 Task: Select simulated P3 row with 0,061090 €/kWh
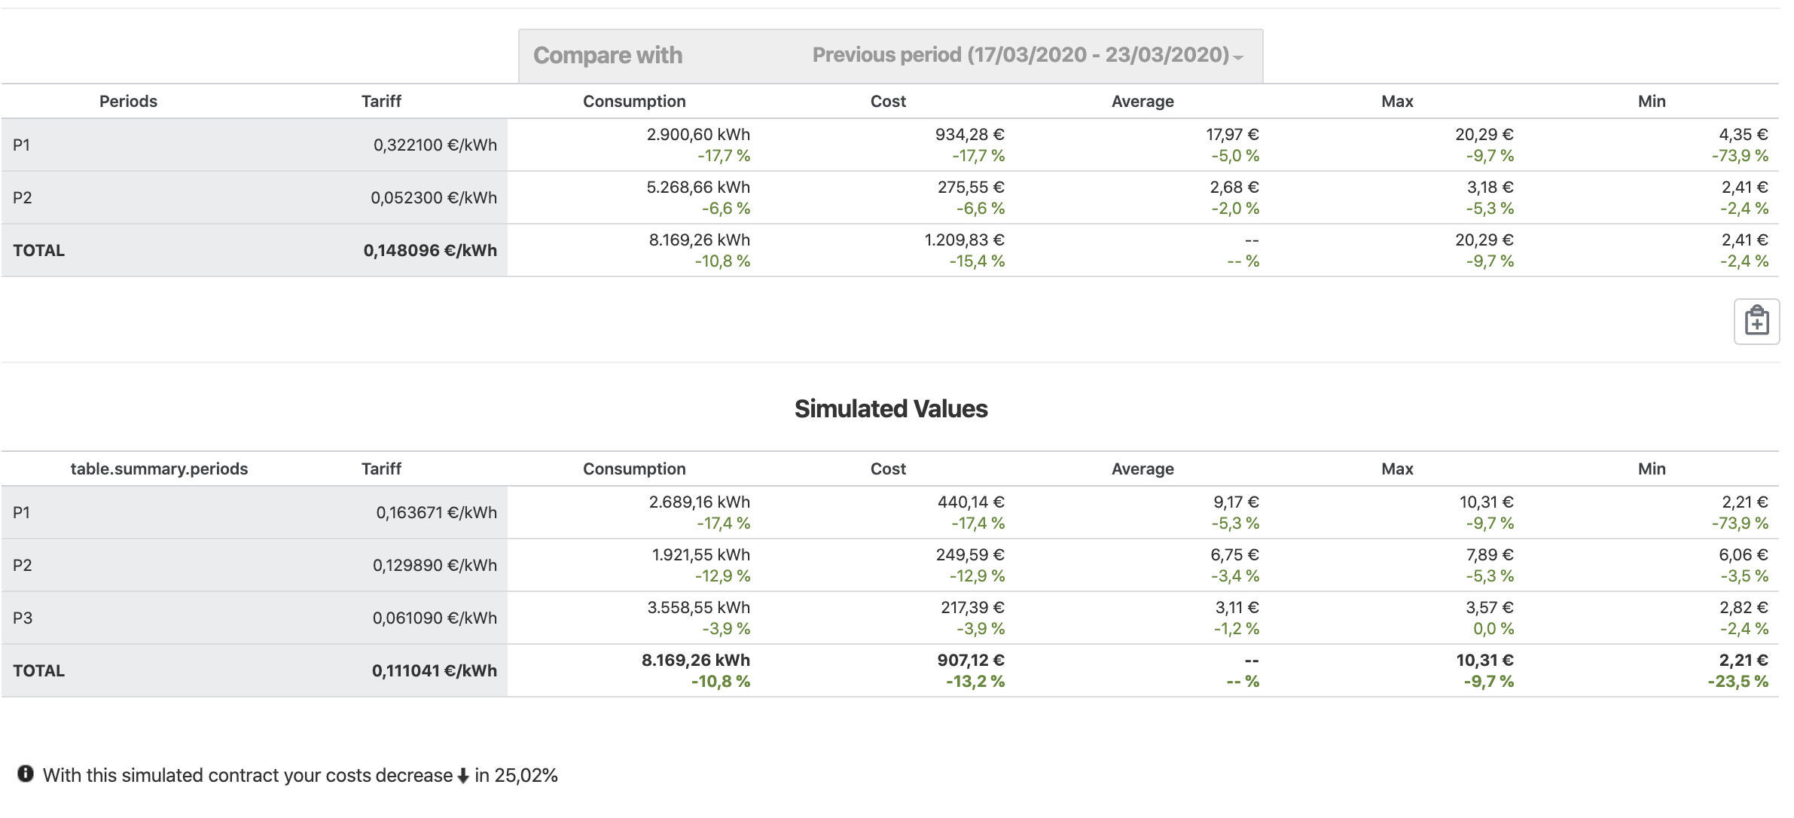[255, 618]
